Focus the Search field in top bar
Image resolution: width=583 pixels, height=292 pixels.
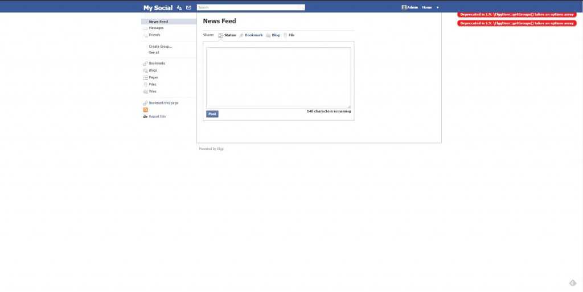coord(251,7)
